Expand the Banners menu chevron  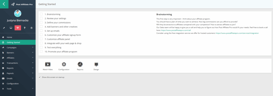[33, 53]
